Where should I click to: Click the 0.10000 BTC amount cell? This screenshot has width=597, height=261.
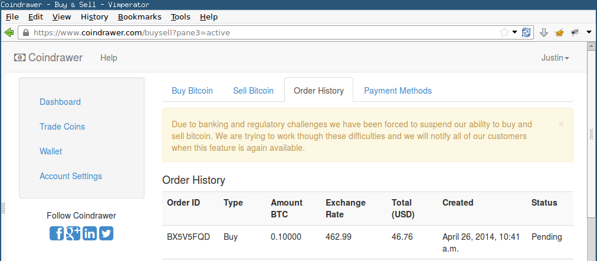pos(286,237)
